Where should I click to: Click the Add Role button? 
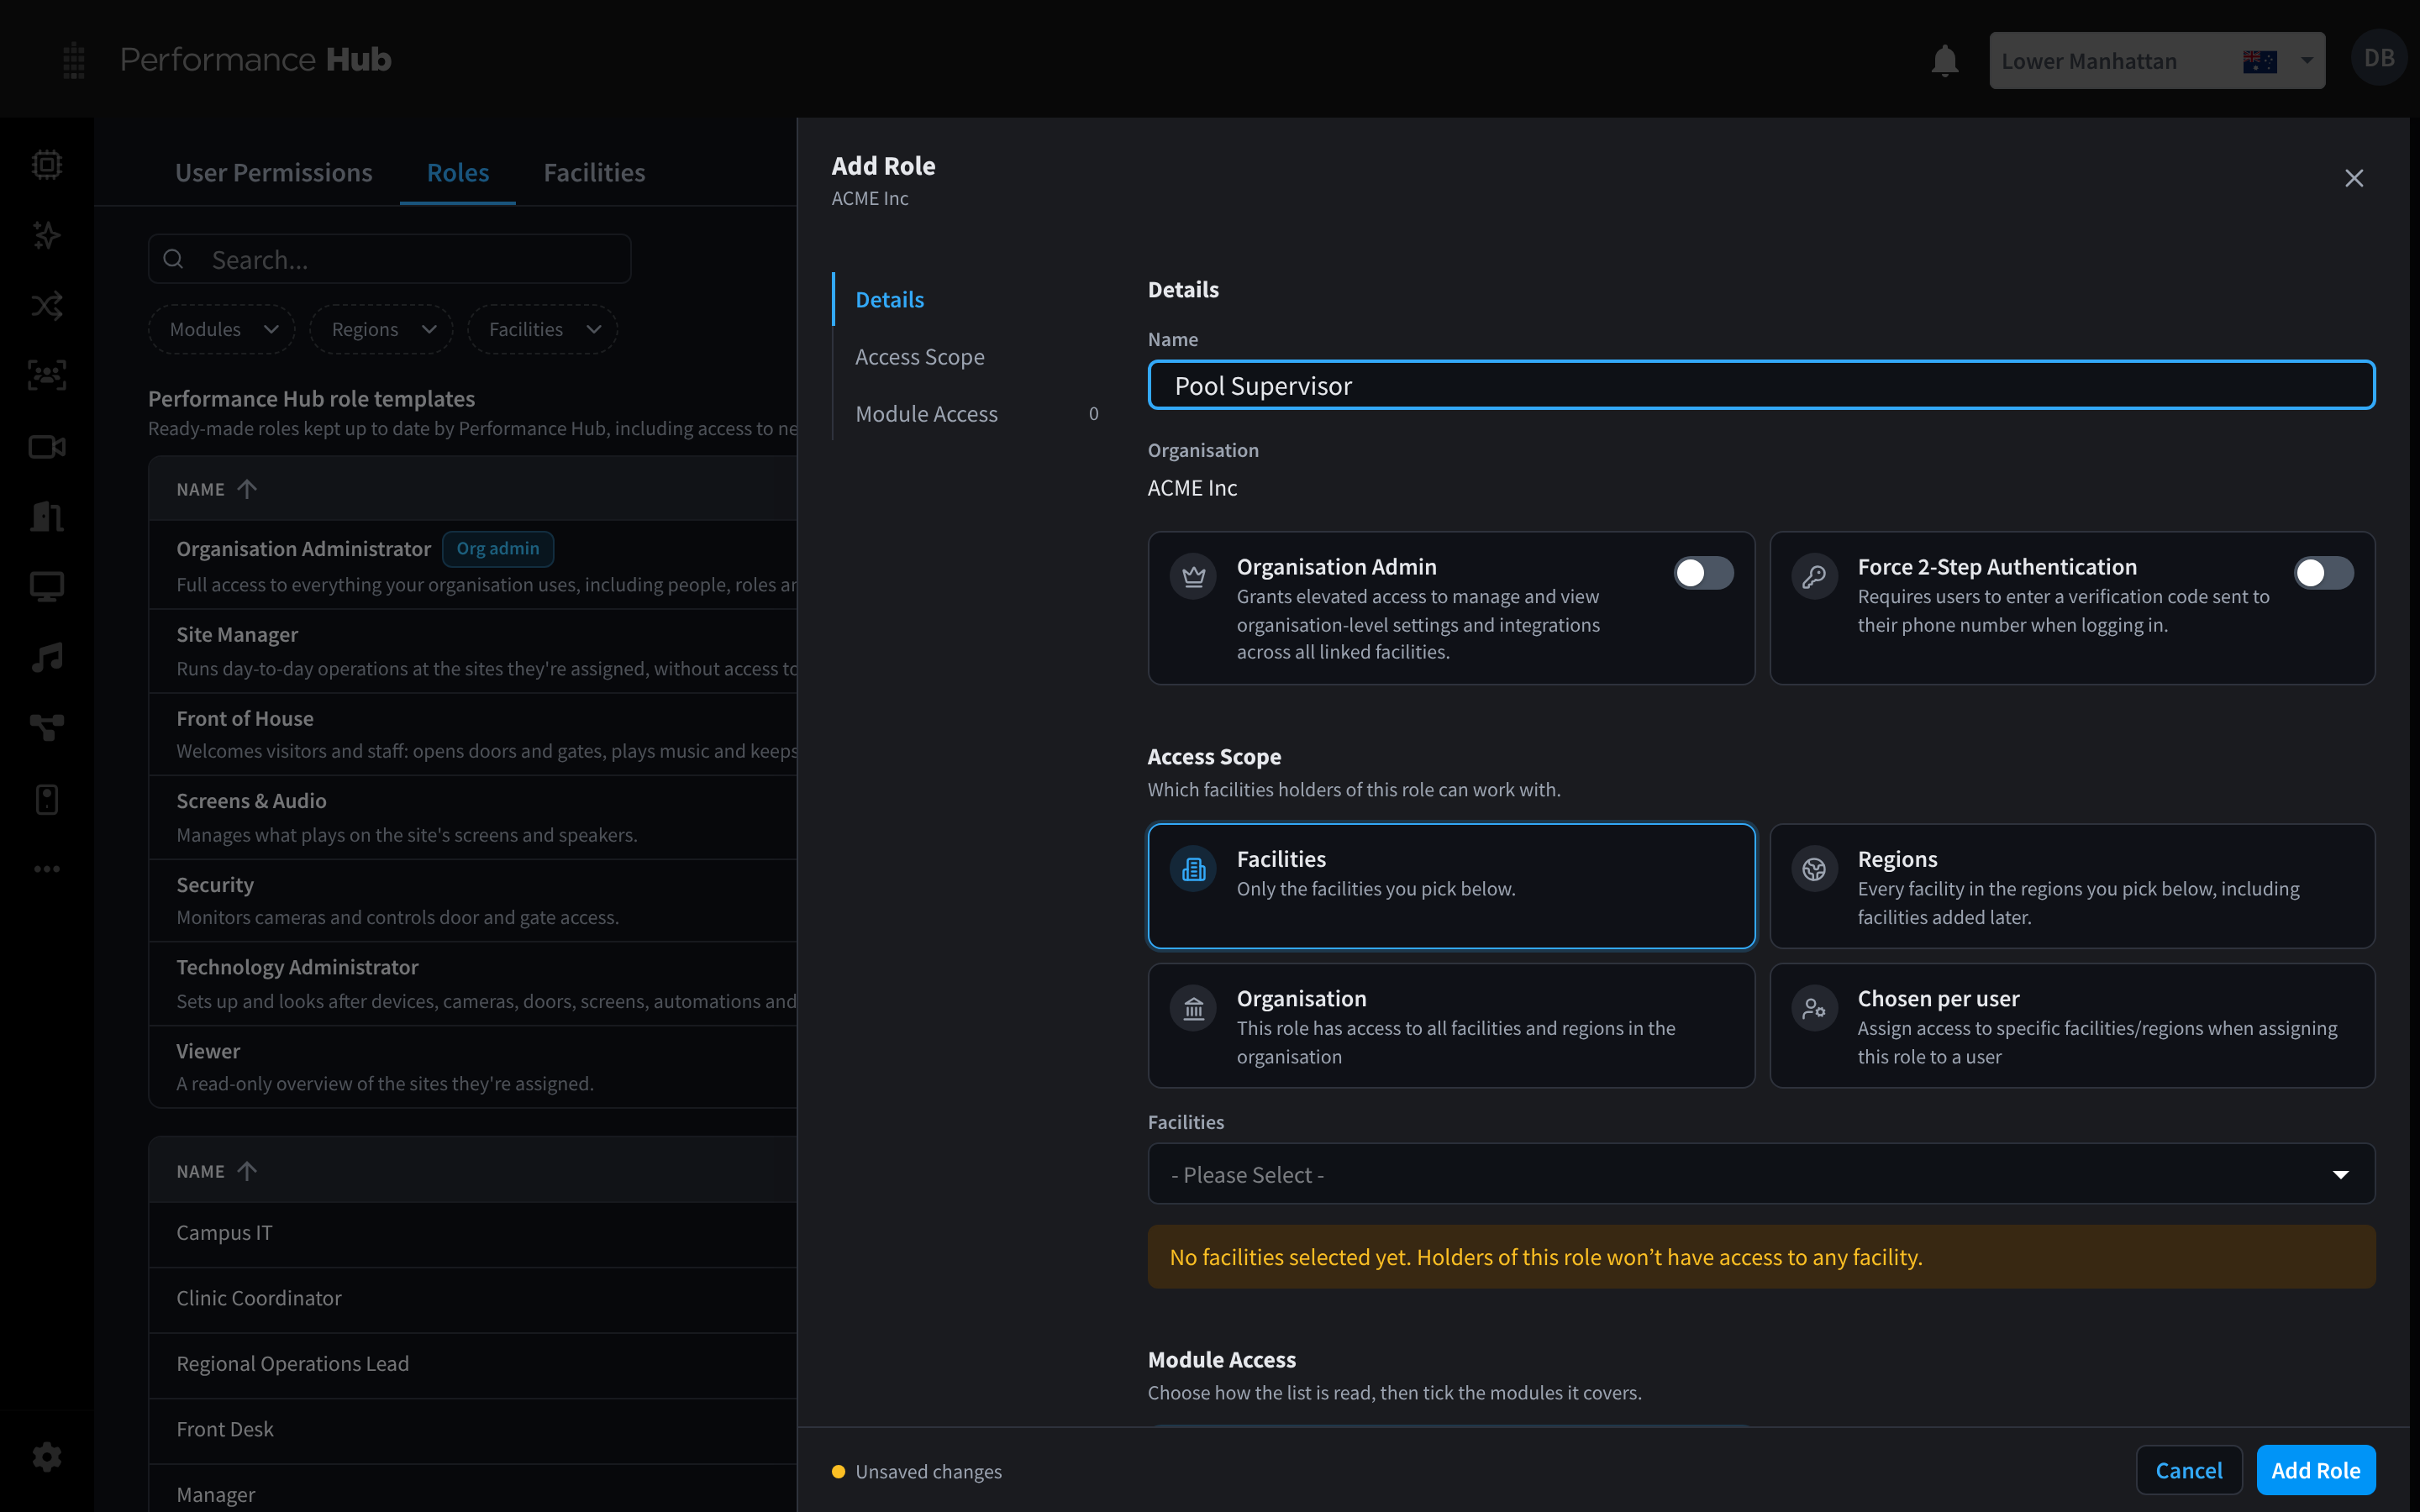tap(2316, 1470)
